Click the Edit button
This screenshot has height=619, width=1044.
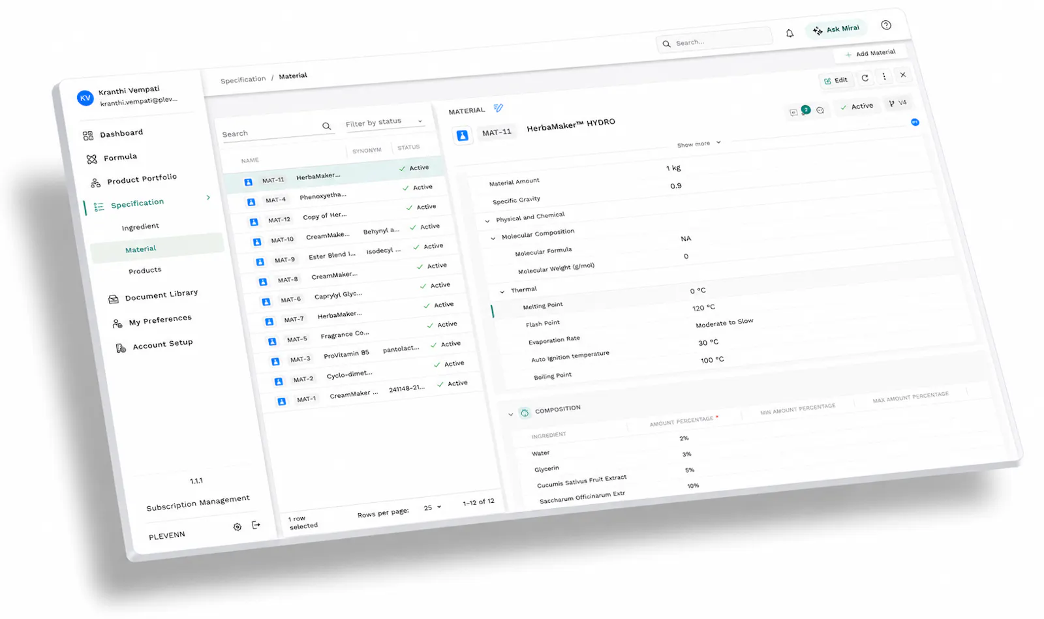click(x=836, y=80)
